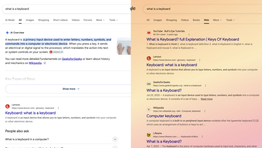
Task: Click the partial Google logo
Action: pos(133,8)
